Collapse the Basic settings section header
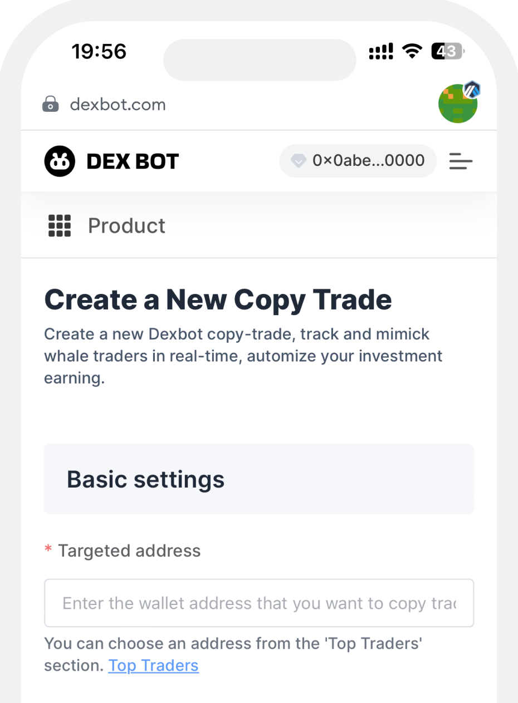The image size is (518, 703). pyautogui.click(x=259, y=479)
